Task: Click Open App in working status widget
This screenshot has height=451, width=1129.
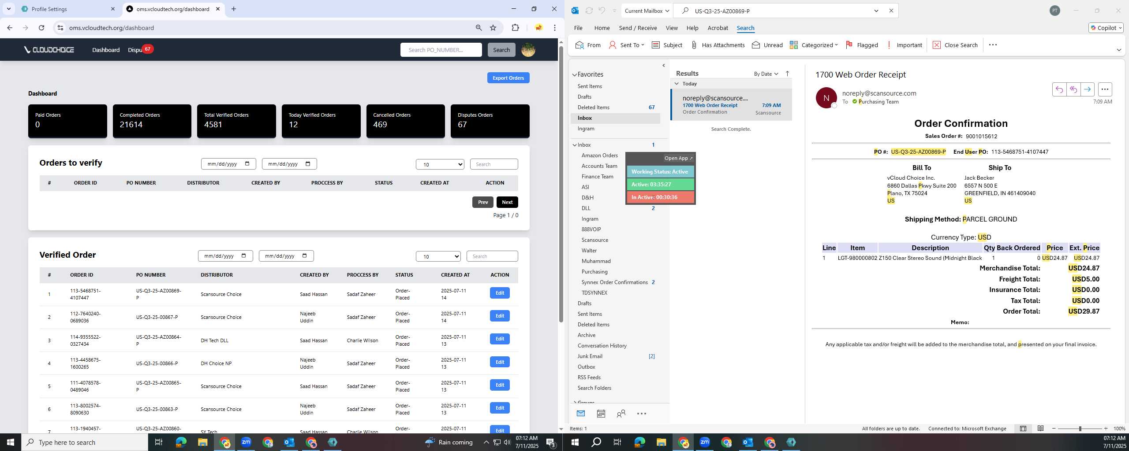Action: (678, 158)
